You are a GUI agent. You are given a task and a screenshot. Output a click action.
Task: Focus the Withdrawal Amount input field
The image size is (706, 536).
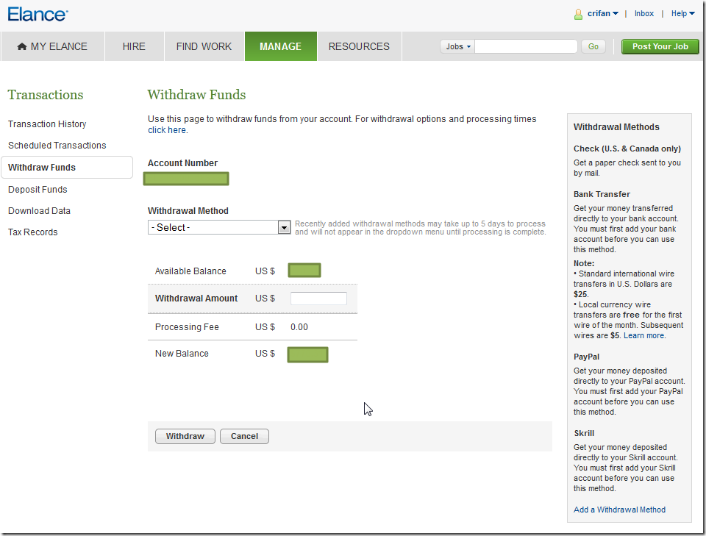tap(318, 299)
